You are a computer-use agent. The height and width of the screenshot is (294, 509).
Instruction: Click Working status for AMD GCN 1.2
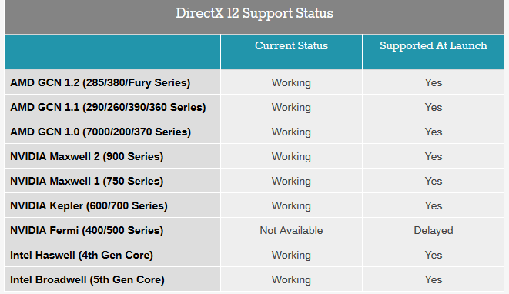(x=291, y=82)
